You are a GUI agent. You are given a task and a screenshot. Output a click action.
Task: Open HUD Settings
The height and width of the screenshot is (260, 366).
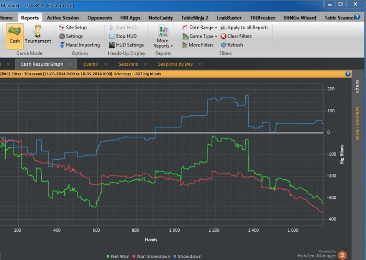pos(127,45)
